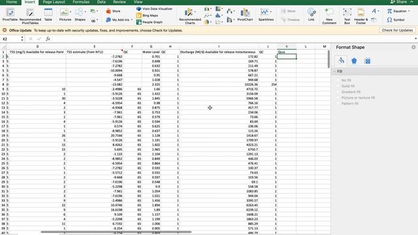This screenshot has width=418, height=235.
Task: Collapse the Fill section expander
Action: tap(334, 71)
